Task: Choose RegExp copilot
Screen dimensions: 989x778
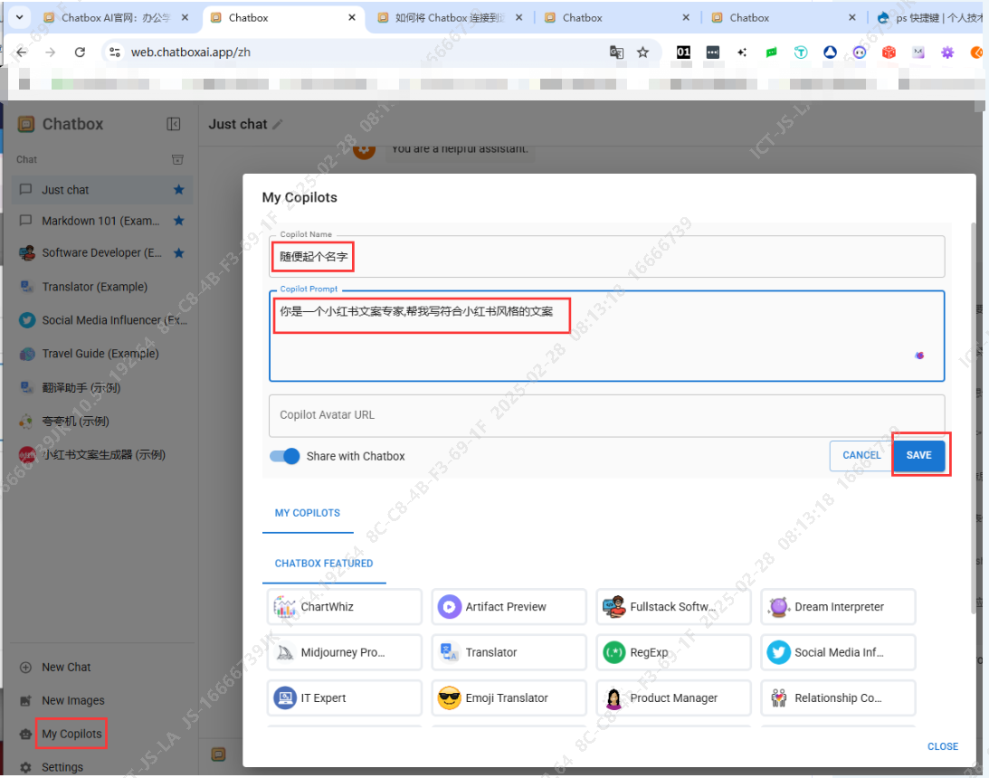Action: [x=673, y=652]
